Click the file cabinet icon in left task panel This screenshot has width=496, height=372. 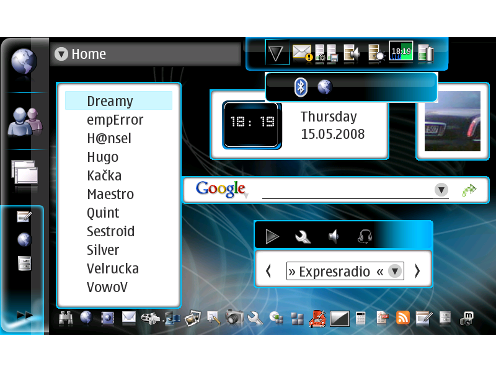(24, 263)
